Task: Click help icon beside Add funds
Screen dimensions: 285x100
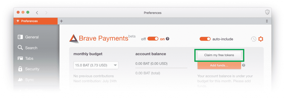Action: [244, 65]
